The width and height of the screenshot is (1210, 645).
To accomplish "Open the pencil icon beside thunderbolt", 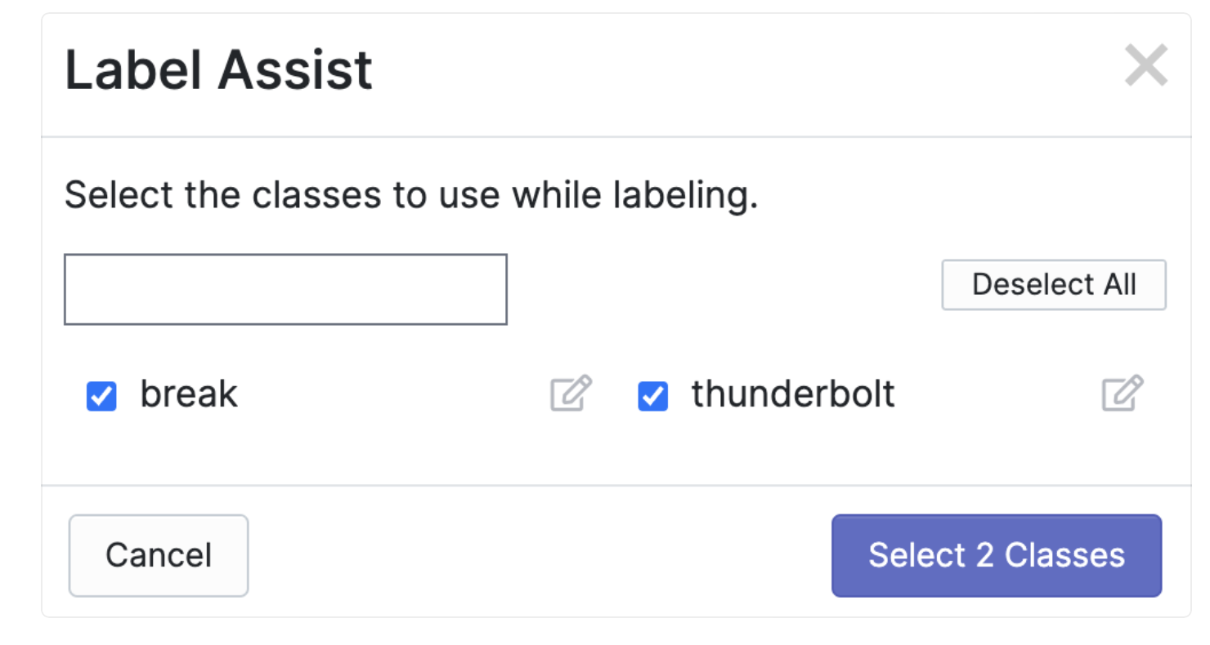I will 1122,394.
